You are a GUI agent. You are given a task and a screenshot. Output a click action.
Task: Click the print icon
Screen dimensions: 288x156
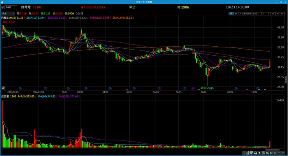255,153
